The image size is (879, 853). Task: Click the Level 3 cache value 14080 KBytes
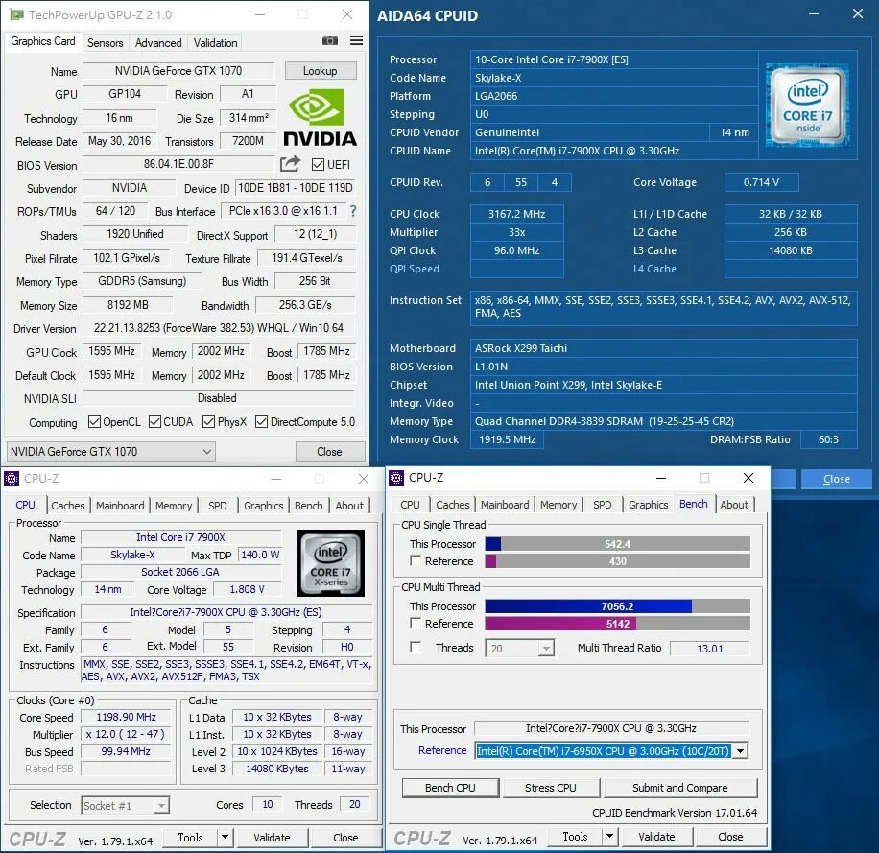(x=277, y=769)
